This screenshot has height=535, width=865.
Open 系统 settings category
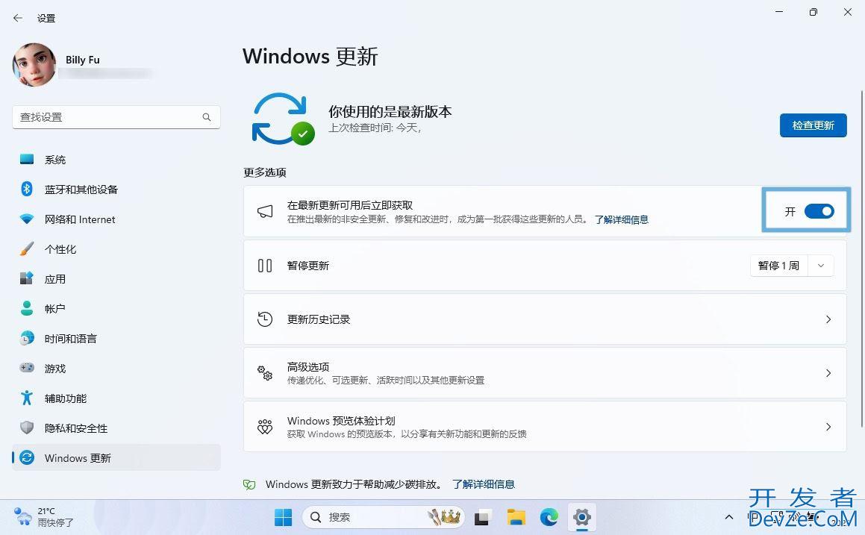tap(116, 160)
